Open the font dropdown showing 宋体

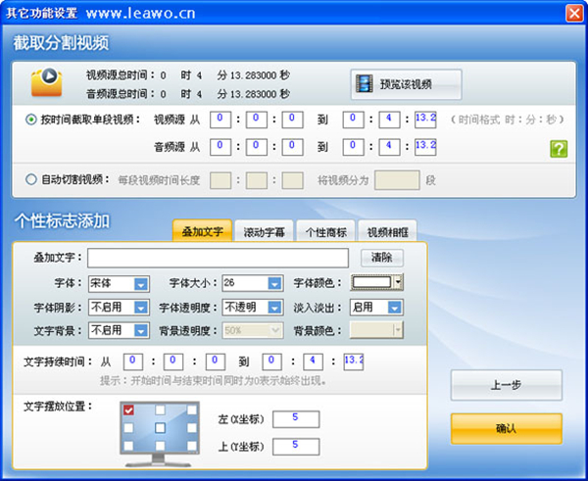(x=119, y=284)
